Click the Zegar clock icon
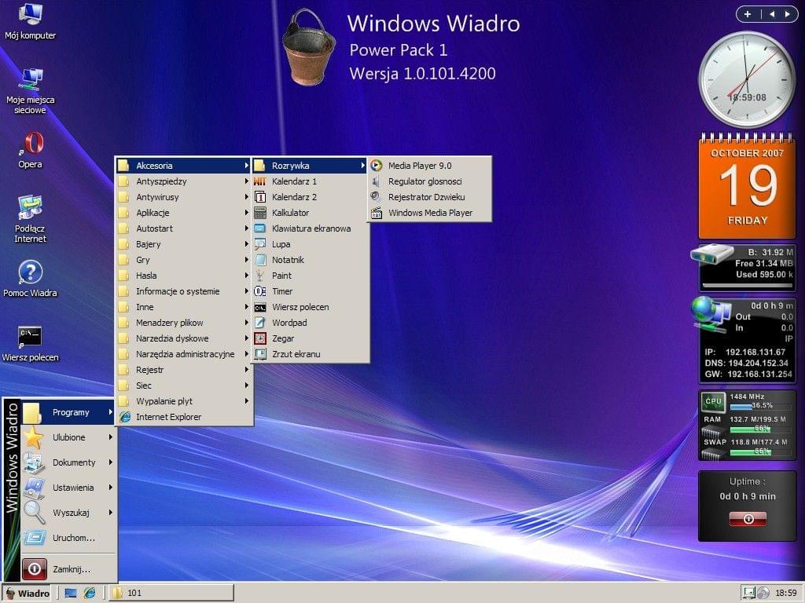The image size is (805, 603). [x=260, y=338]
